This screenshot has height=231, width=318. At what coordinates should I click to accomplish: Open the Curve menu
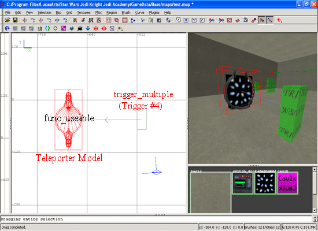click(x=139, y=13)
